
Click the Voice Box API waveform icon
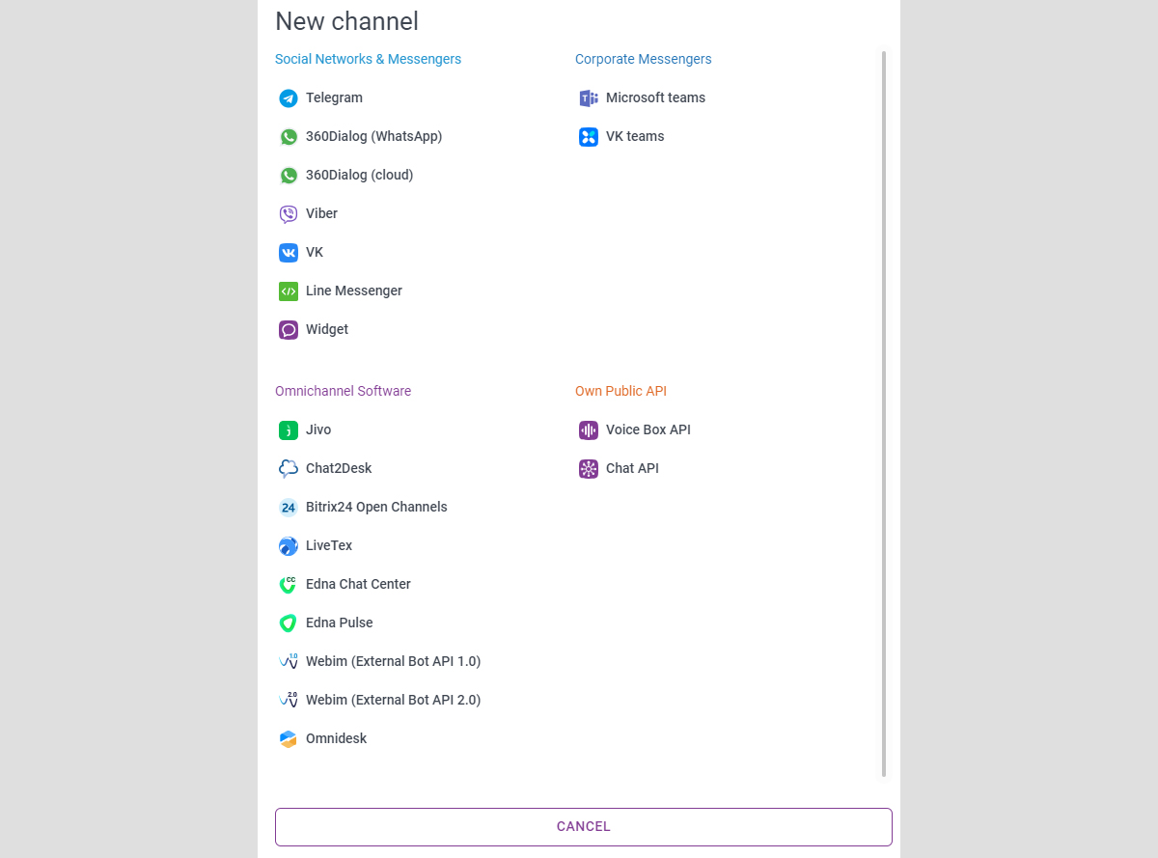589,430
